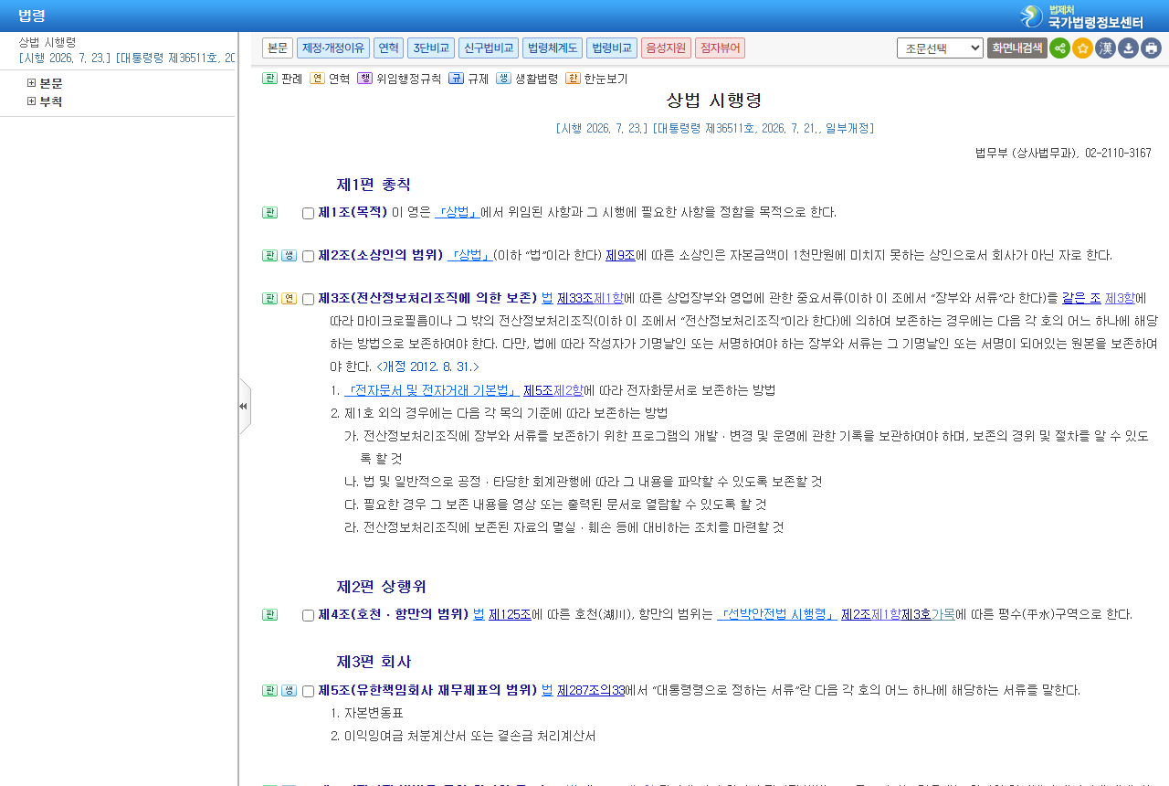Click the 연 history icon beside 제3조
This screenshot has width=1169, height=786.
pyautogui.click(x=289, y=299)
